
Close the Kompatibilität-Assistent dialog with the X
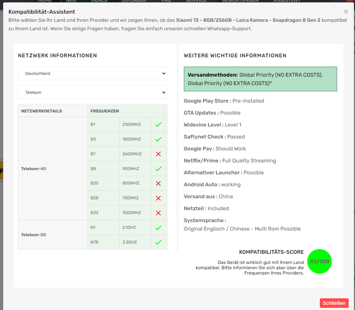(346, 12)
